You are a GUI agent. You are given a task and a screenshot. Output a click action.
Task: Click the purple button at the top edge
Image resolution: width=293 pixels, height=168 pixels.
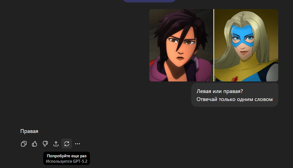149,1
